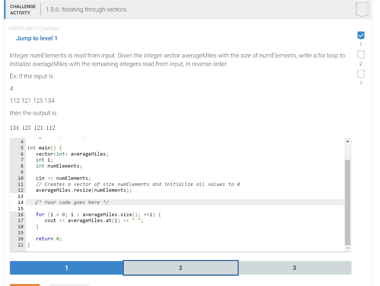Switch to level 2 using the bottom selector
Viewport: 380px width, 286px height.
click(180, 267)
